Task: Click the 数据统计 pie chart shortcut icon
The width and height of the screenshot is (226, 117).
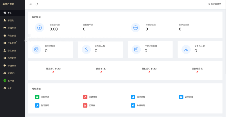Action: (133, 105)
